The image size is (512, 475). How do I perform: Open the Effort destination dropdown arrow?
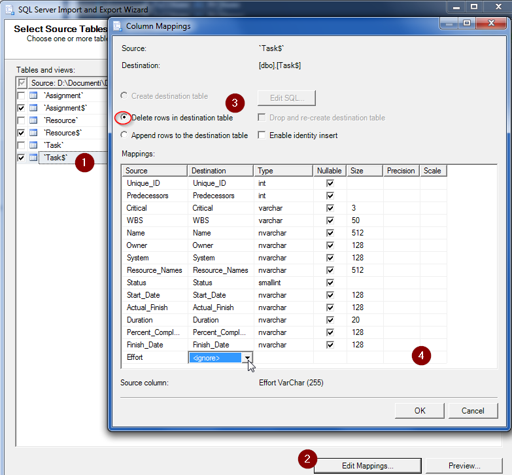[x=247, y=358]
